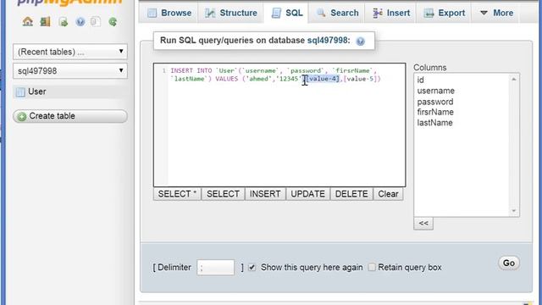Click the UPDATE query template button

click(x=307, y=194)
